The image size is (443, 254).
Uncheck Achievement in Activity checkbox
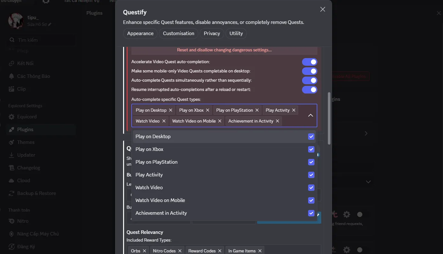311,213
